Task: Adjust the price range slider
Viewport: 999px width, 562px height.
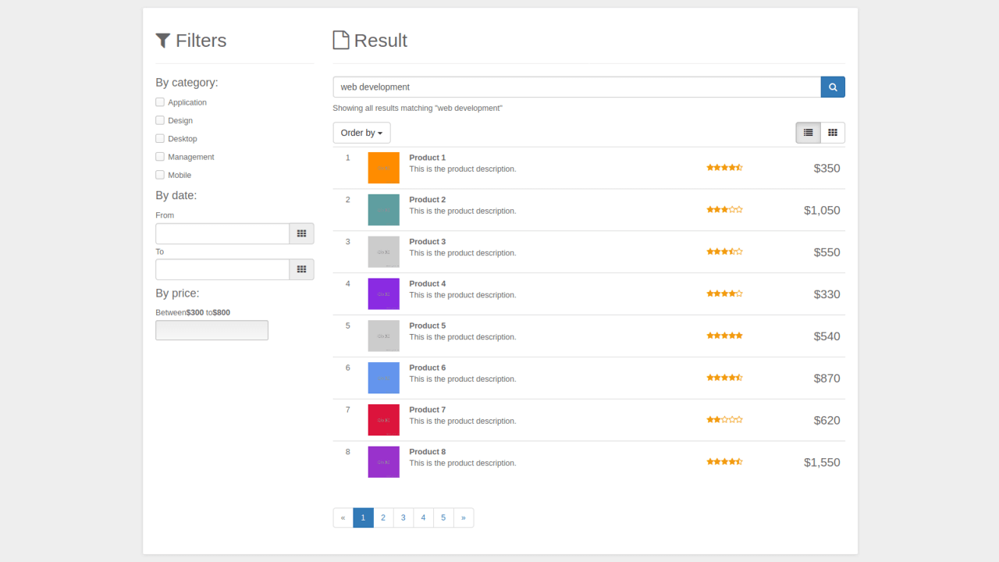Action: tap(212, 329)
